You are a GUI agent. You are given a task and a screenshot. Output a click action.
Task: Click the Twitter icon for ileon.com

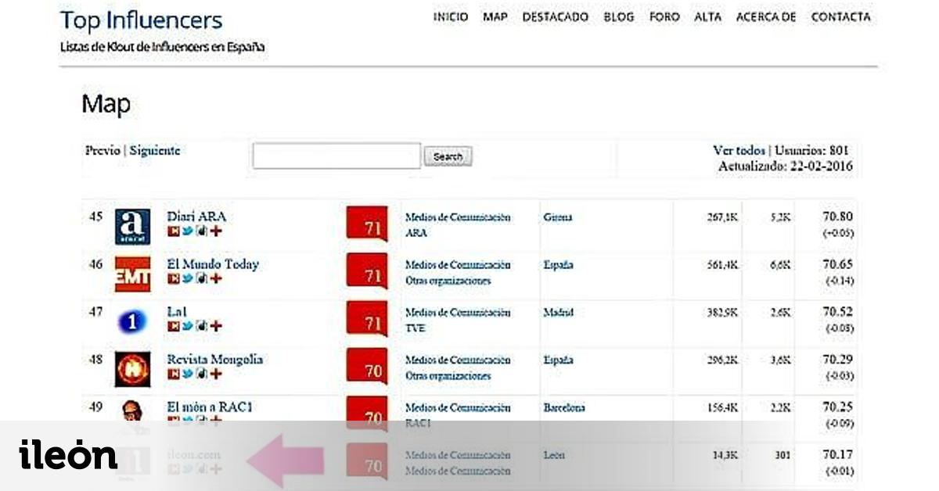pos(188,468)
